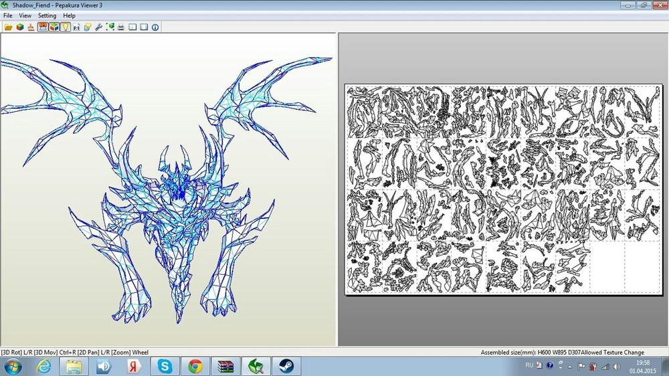Toggle the exploded colored cube icon

54,27
